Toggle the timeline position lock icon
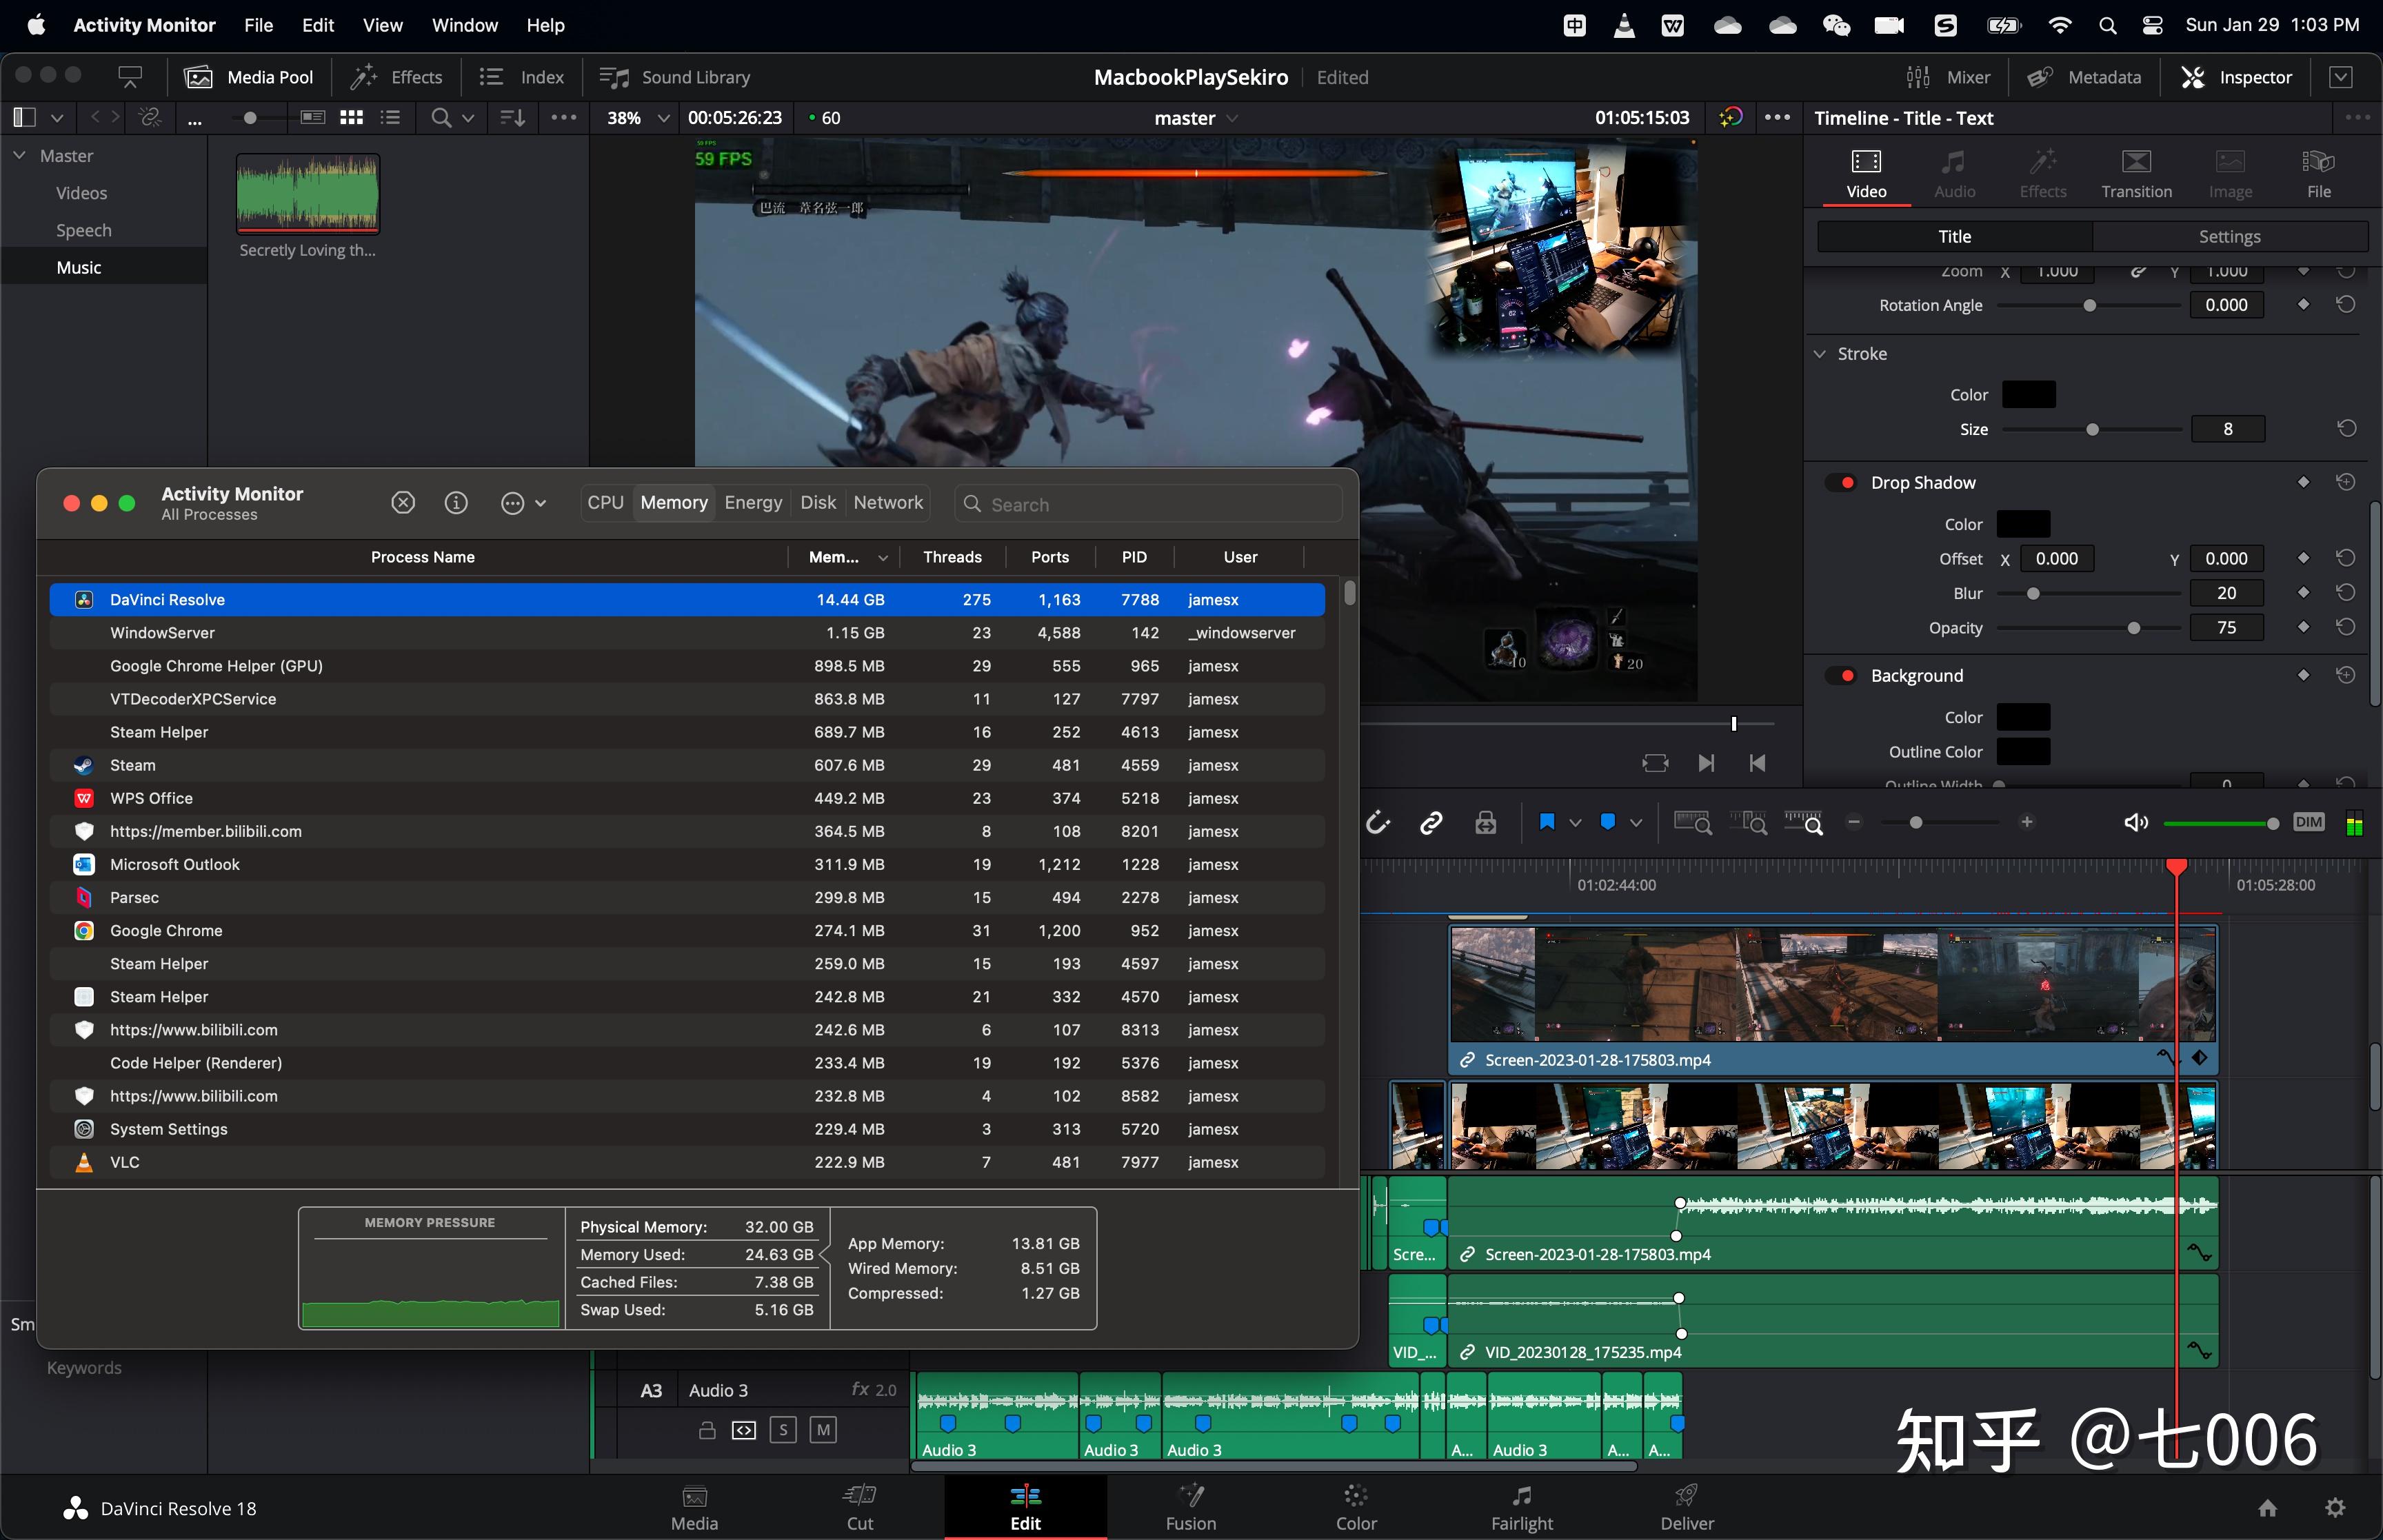Viewport: 2383px width, 1540px height. [x=1486, y=822]
